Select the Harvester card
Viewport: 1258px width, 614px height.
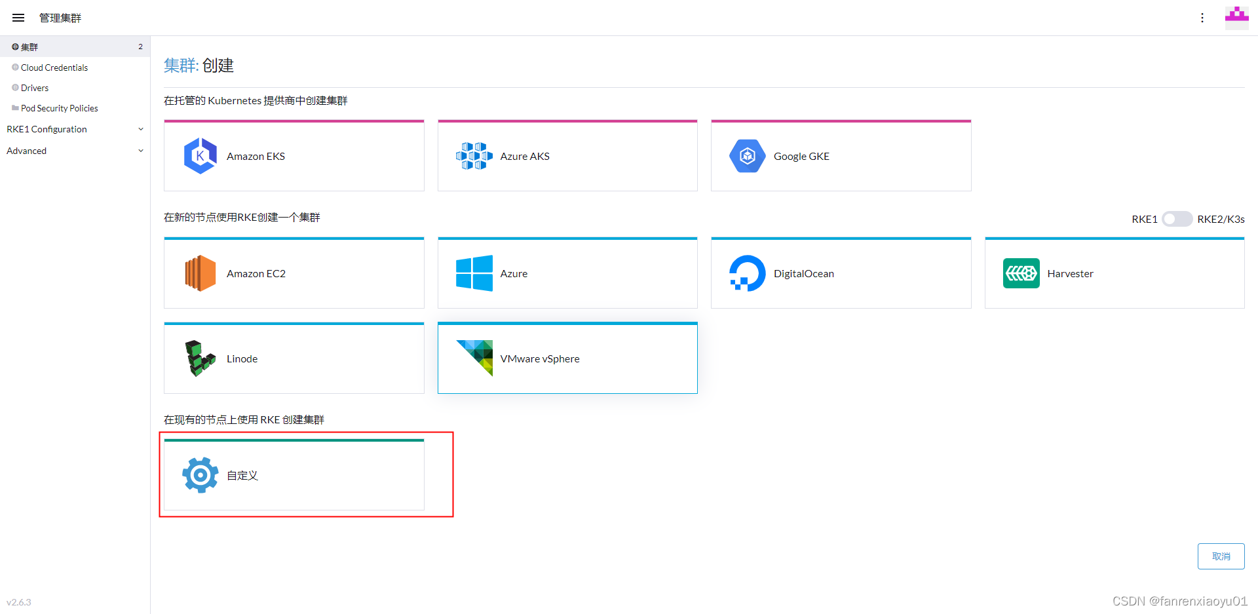(1115, 273)
